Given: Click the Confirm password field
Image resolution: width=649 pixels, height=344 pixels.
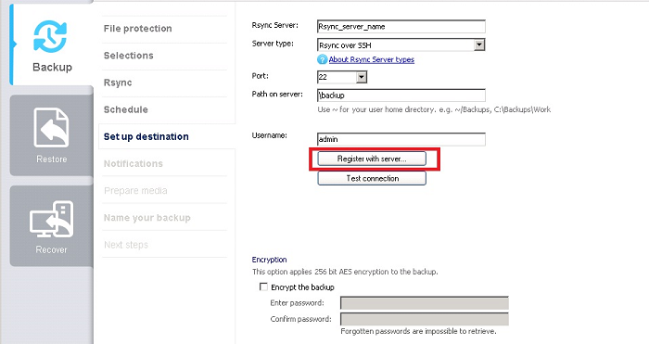Looking at the screenshot, I should pos(425,319).
